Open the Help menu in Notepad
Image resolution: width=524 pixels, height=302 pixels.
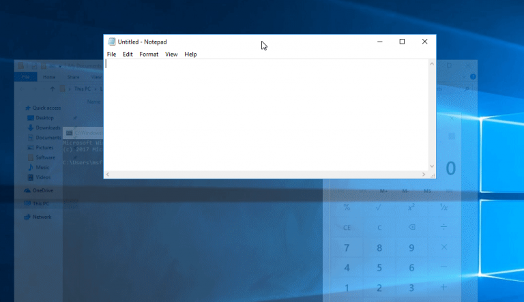190,55
